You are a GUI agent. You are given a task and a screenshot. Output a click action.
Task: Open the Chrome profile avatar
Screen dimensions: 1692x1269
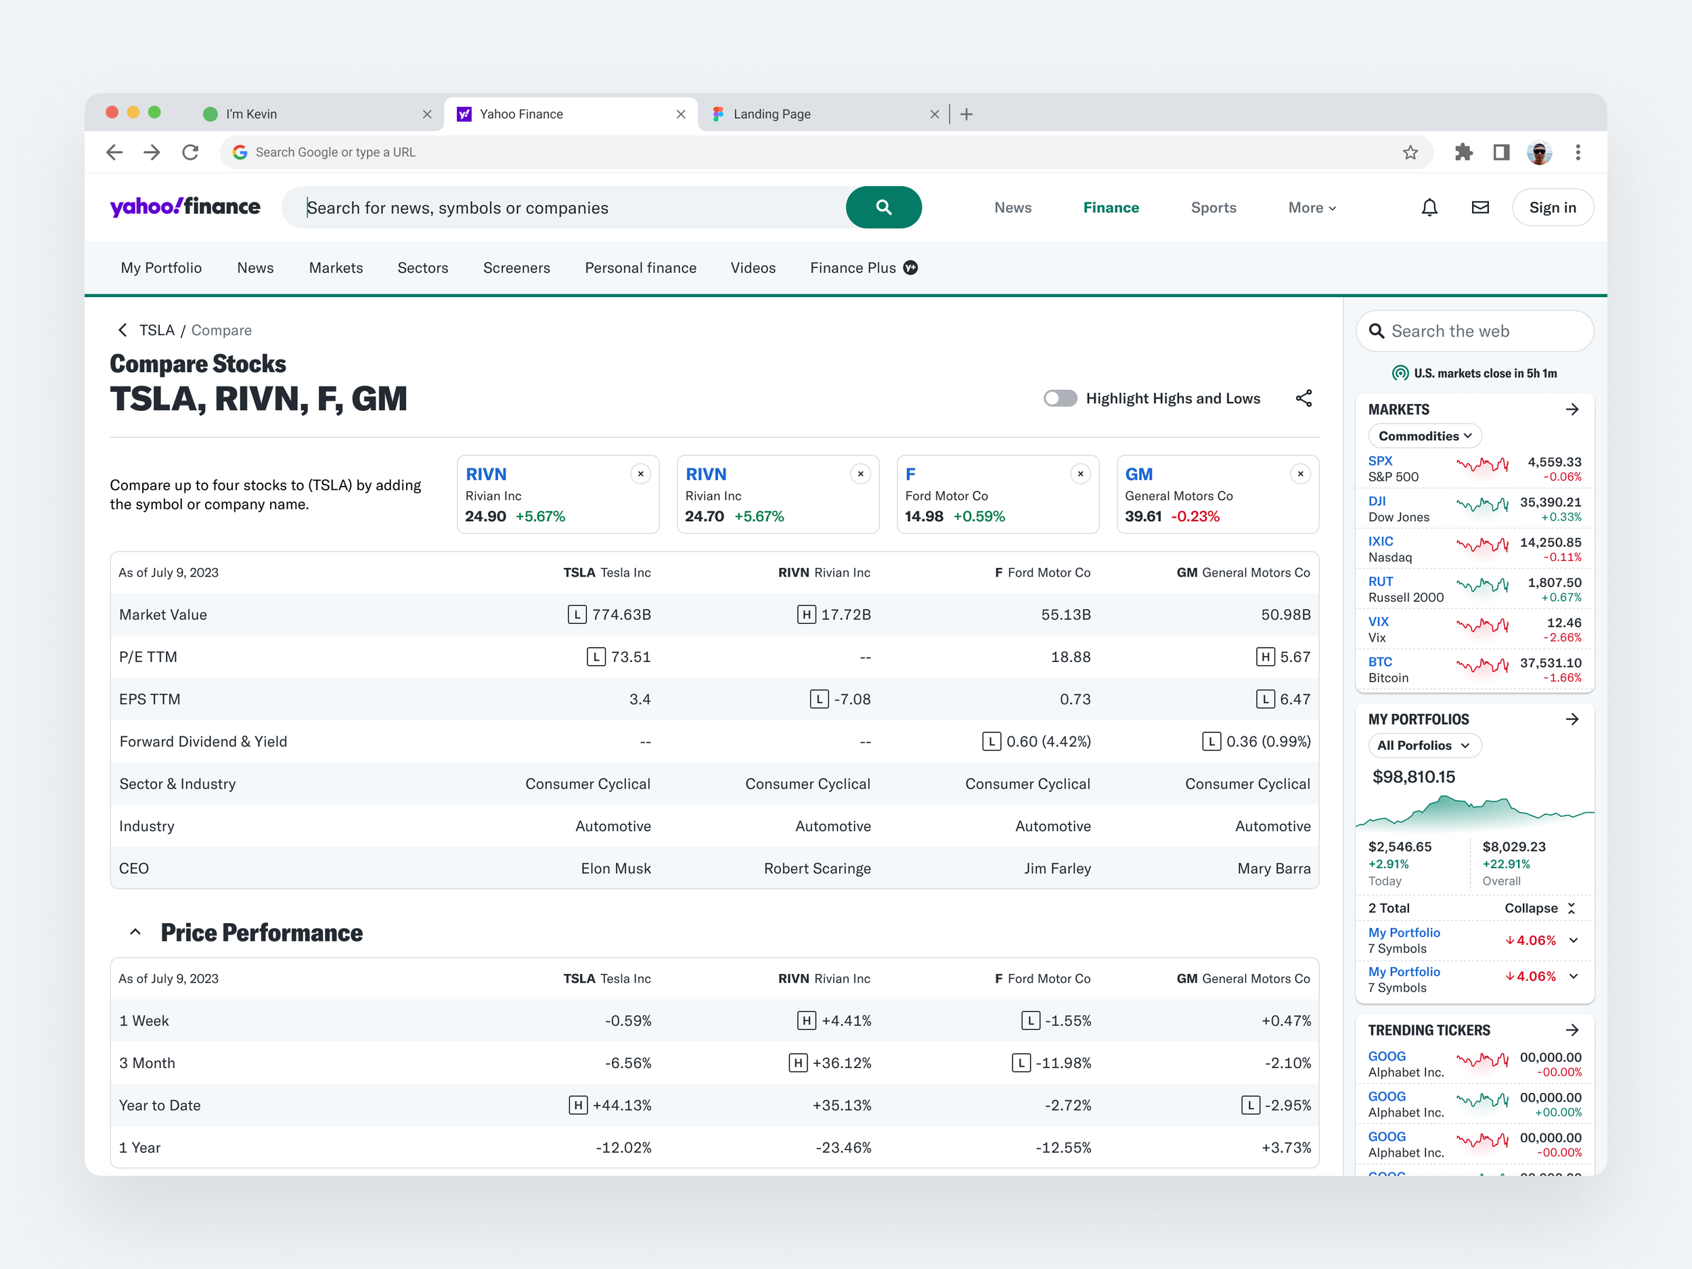click(x=1539, y=152)
